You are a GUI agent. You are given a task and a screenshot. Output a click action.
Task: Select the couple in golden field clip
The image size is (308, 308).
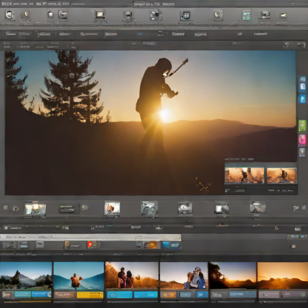click(132, 275)
